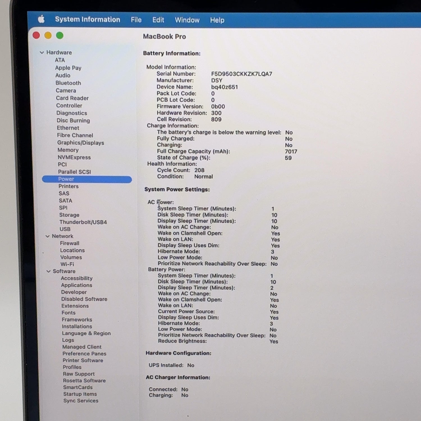The width and height of the screenshot is (421, 421).
Task: Open the Help menu
Action: click(x=217, y=20)
